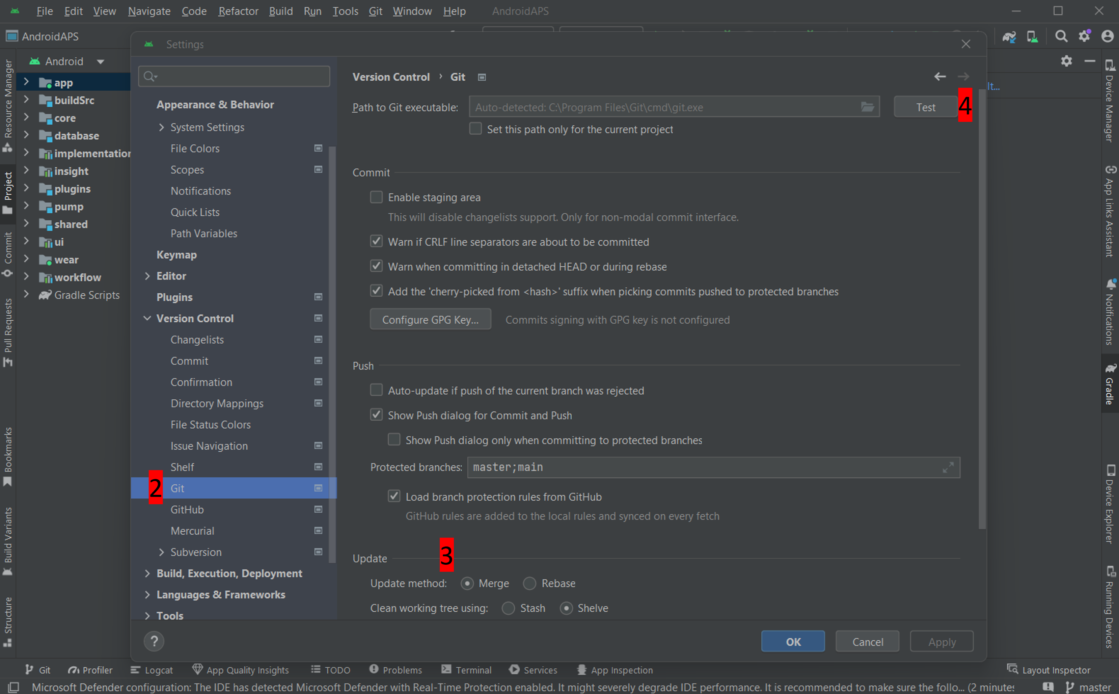Viewport: 1119px width, 694px height.
Task: Open the Git menu in menu bar
Action: coord(375,11)
